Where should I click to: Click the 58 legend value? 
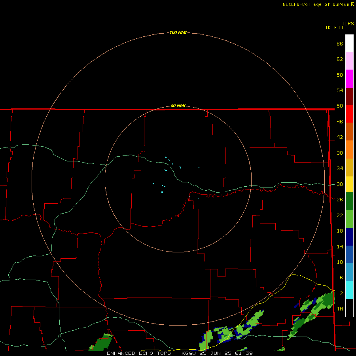(340, 75)
